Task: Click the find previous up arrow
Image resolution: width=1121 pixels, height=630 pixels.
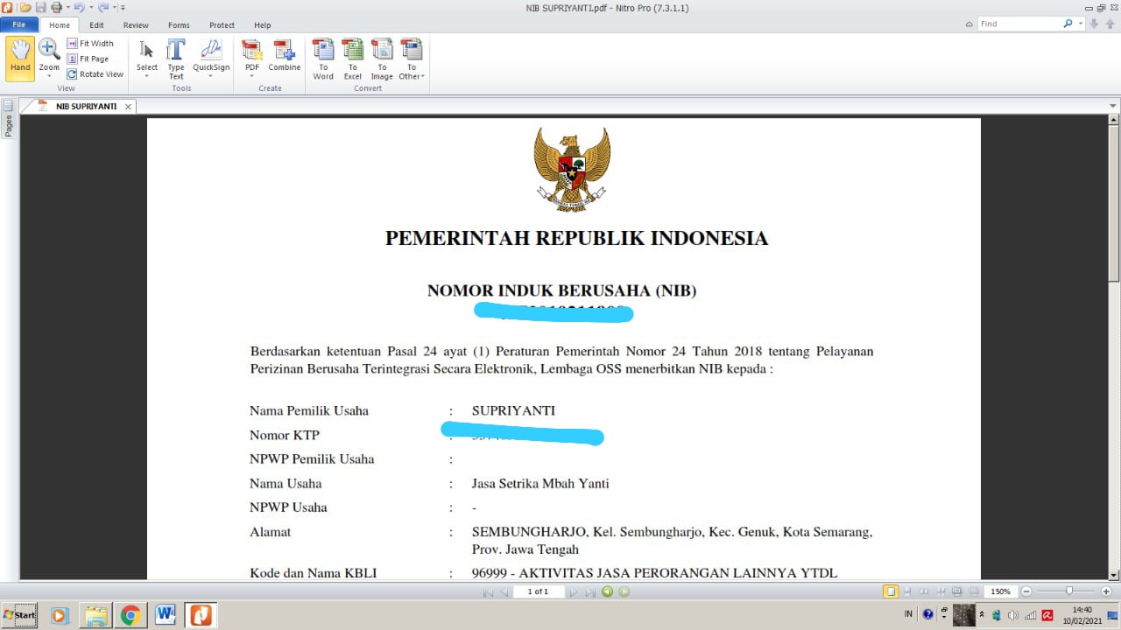Action: (x=1110, y=24)
